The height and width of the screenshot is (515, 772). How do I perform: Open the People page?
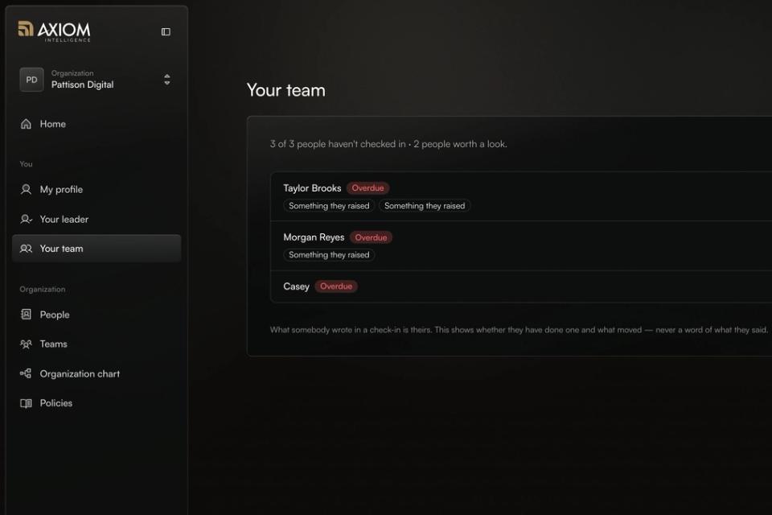[96, 315]
